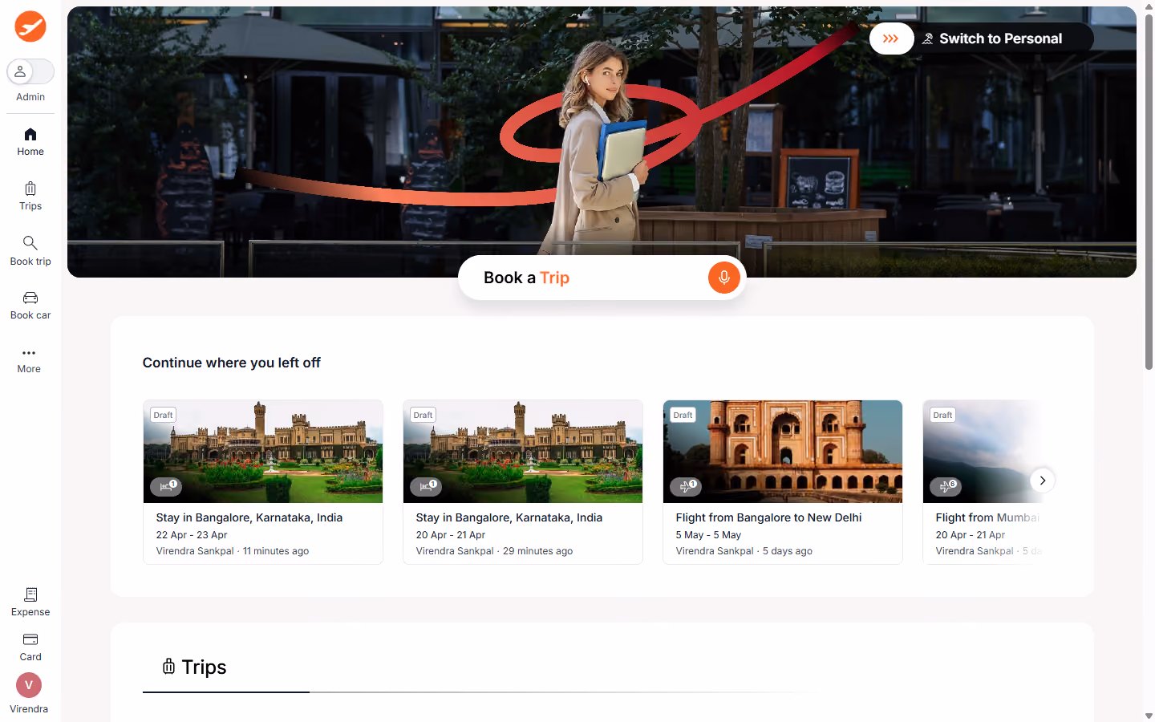Open Home in the sidebar
The image size is (1155, 722).
click(30, 142)
